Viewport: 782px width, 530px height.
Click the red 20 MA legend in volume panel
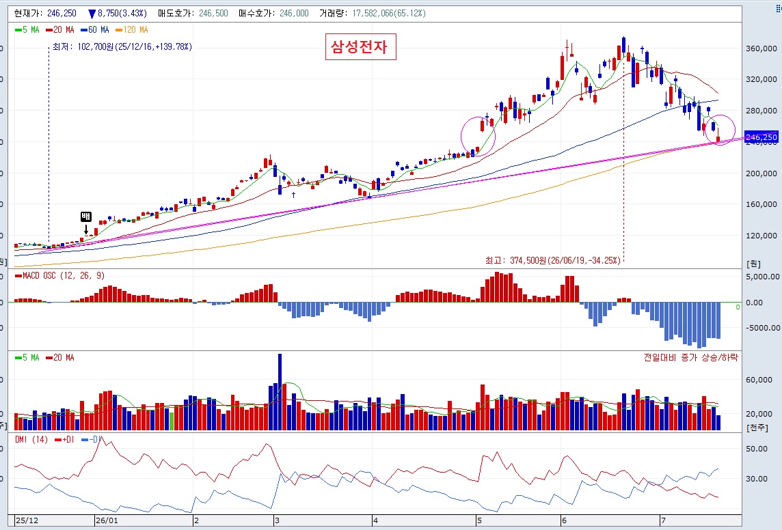tap(60, 358)
